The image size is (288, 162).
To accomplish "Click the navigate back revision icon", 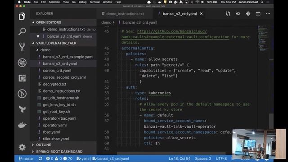I will point(238,13).
